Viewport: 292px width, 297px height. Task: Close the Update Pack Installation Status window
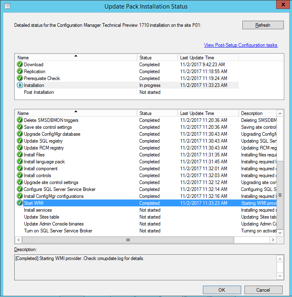click(283, 4)
